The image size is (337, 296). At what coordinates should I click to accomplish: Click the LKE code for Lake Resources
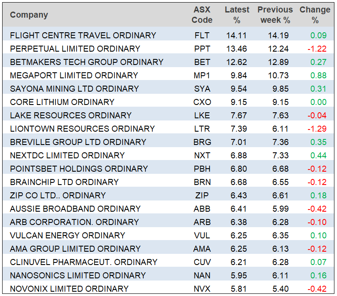[x=202, y=115]
